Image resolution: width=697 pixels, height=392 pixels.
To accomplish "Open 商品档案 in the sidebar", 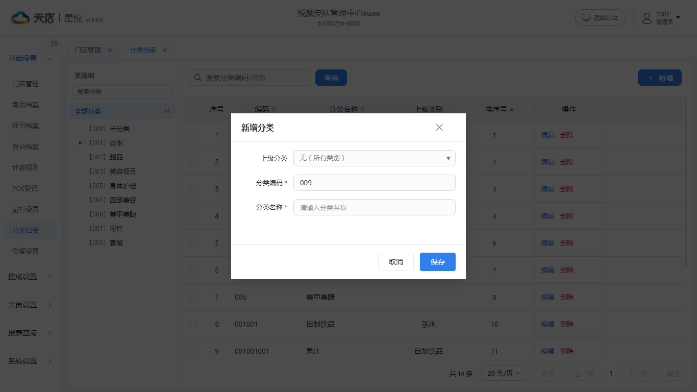I will coord(26,105).
